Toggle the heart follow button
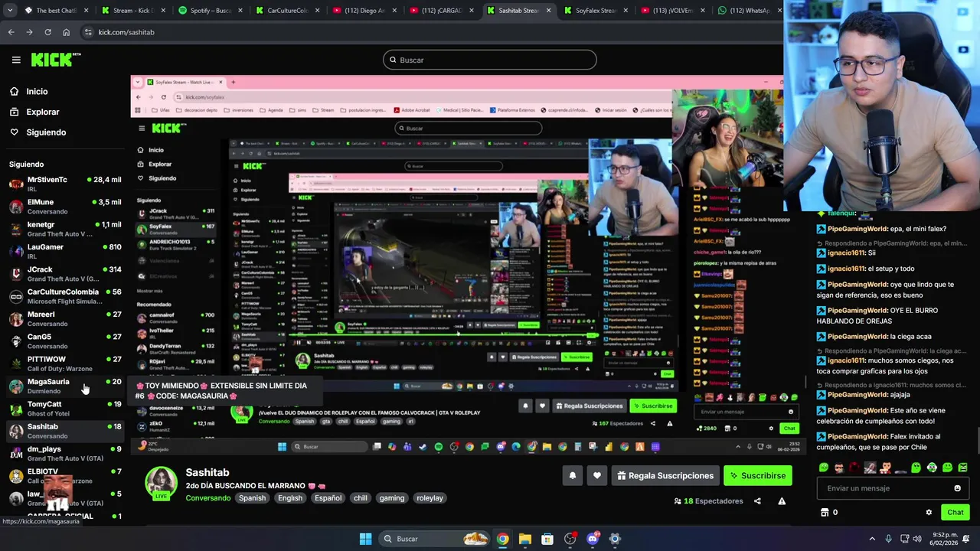Viewport: 980px width, 551px height. pos(597,476)
